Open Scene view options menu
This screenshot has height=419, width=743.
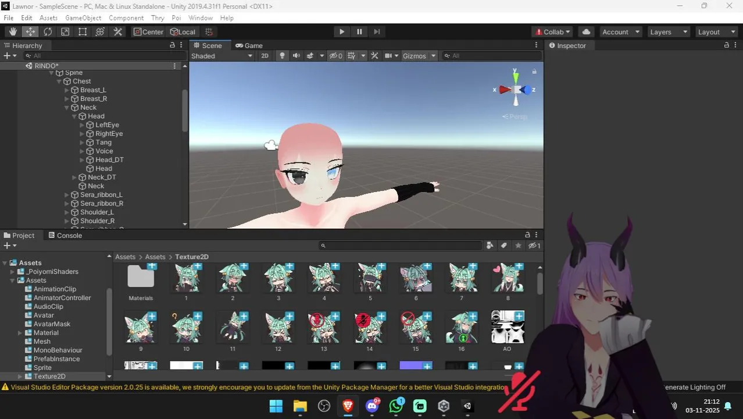pos(536,45)
